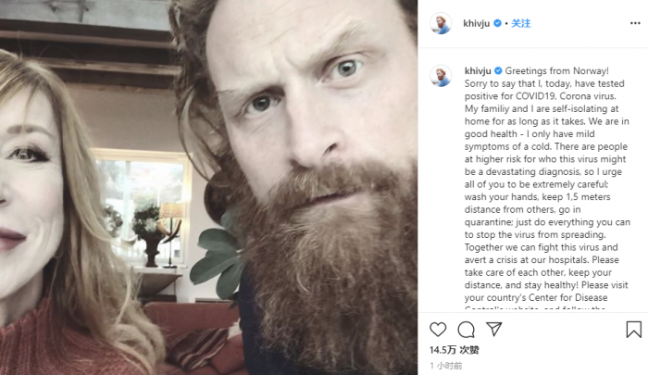Click the verified badge next to caption username
The width and height of the screenshot is (648, 375).
coord(498,70)
